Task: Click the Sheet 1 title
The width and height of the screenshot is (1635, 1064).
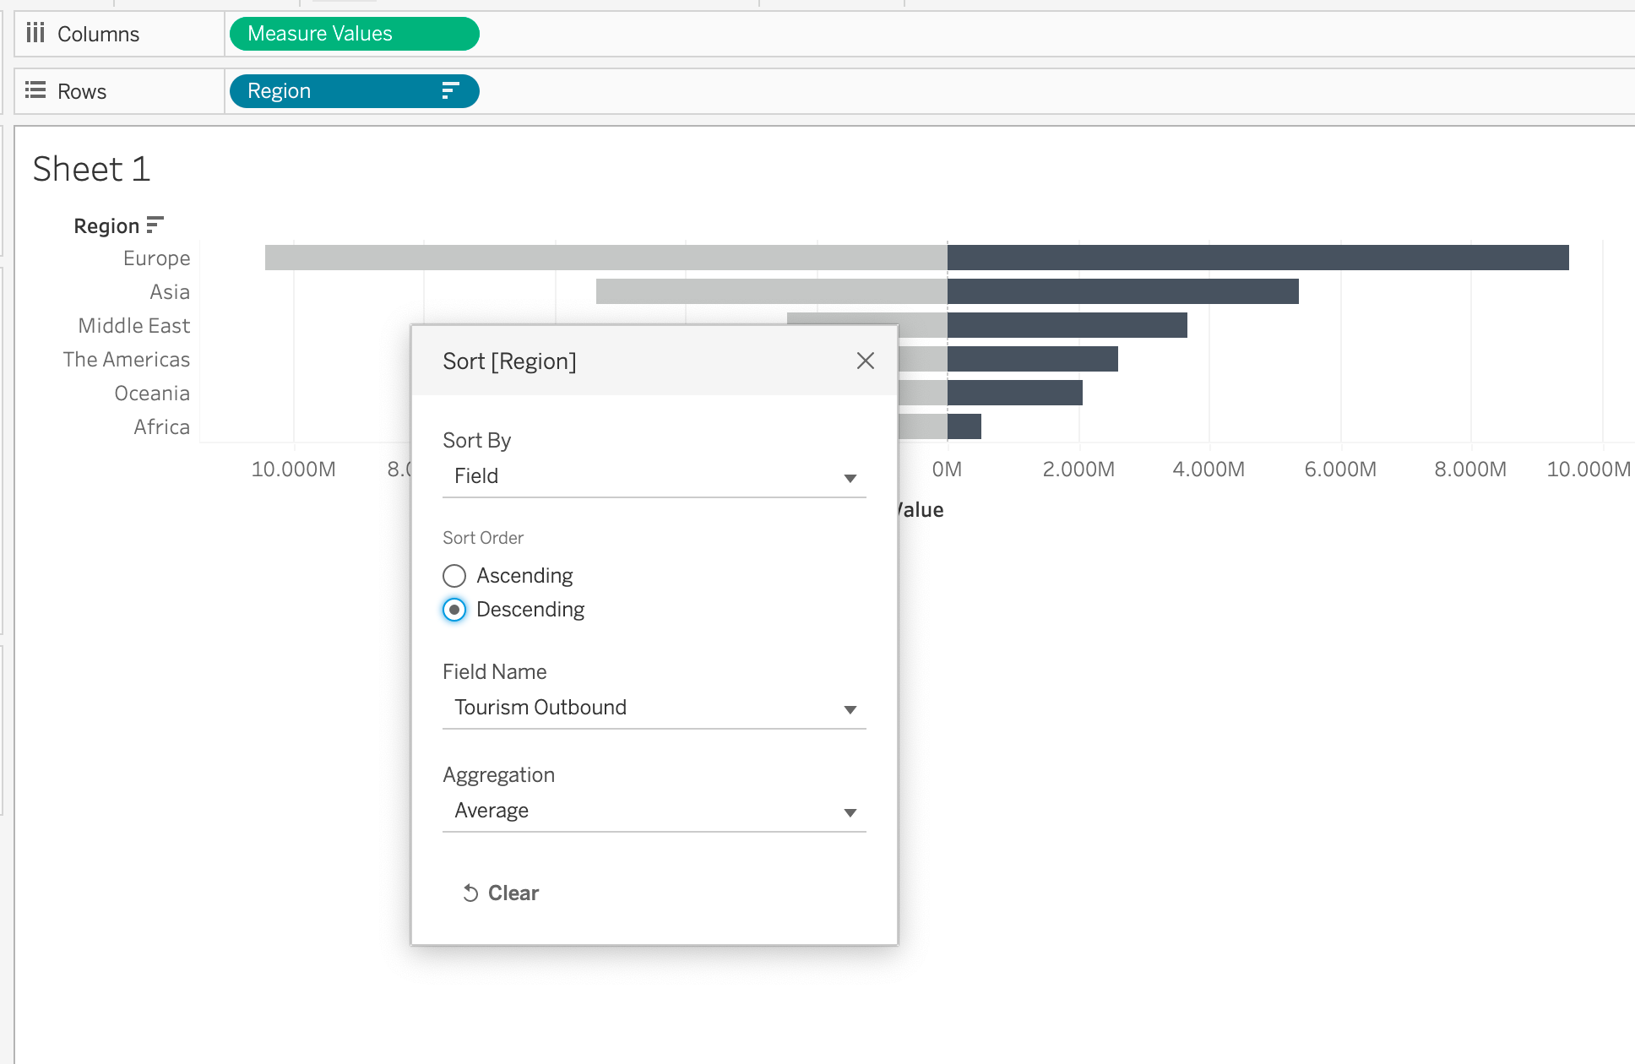Action: click(91, 169)
